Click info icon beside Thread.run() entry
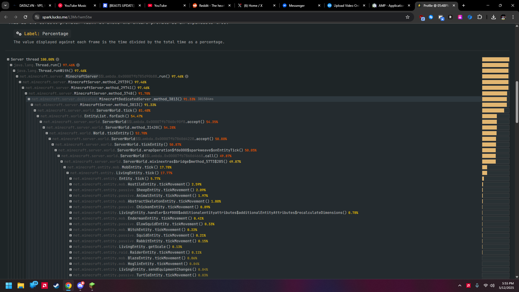 click(x=78, y=65)
